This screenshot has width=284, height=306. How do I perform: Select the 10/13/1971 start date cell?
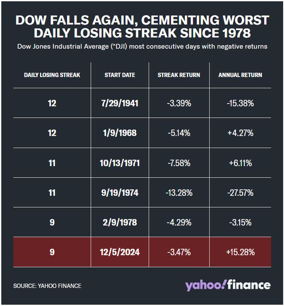tap(120, 163)
